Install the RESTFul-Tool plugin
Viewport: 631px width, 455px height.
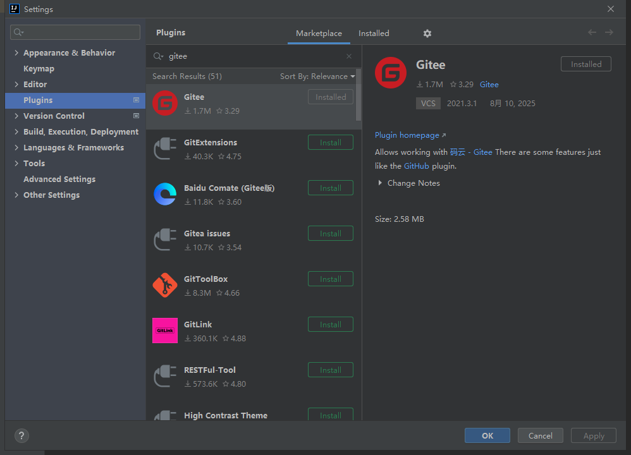tap(331, 370)
